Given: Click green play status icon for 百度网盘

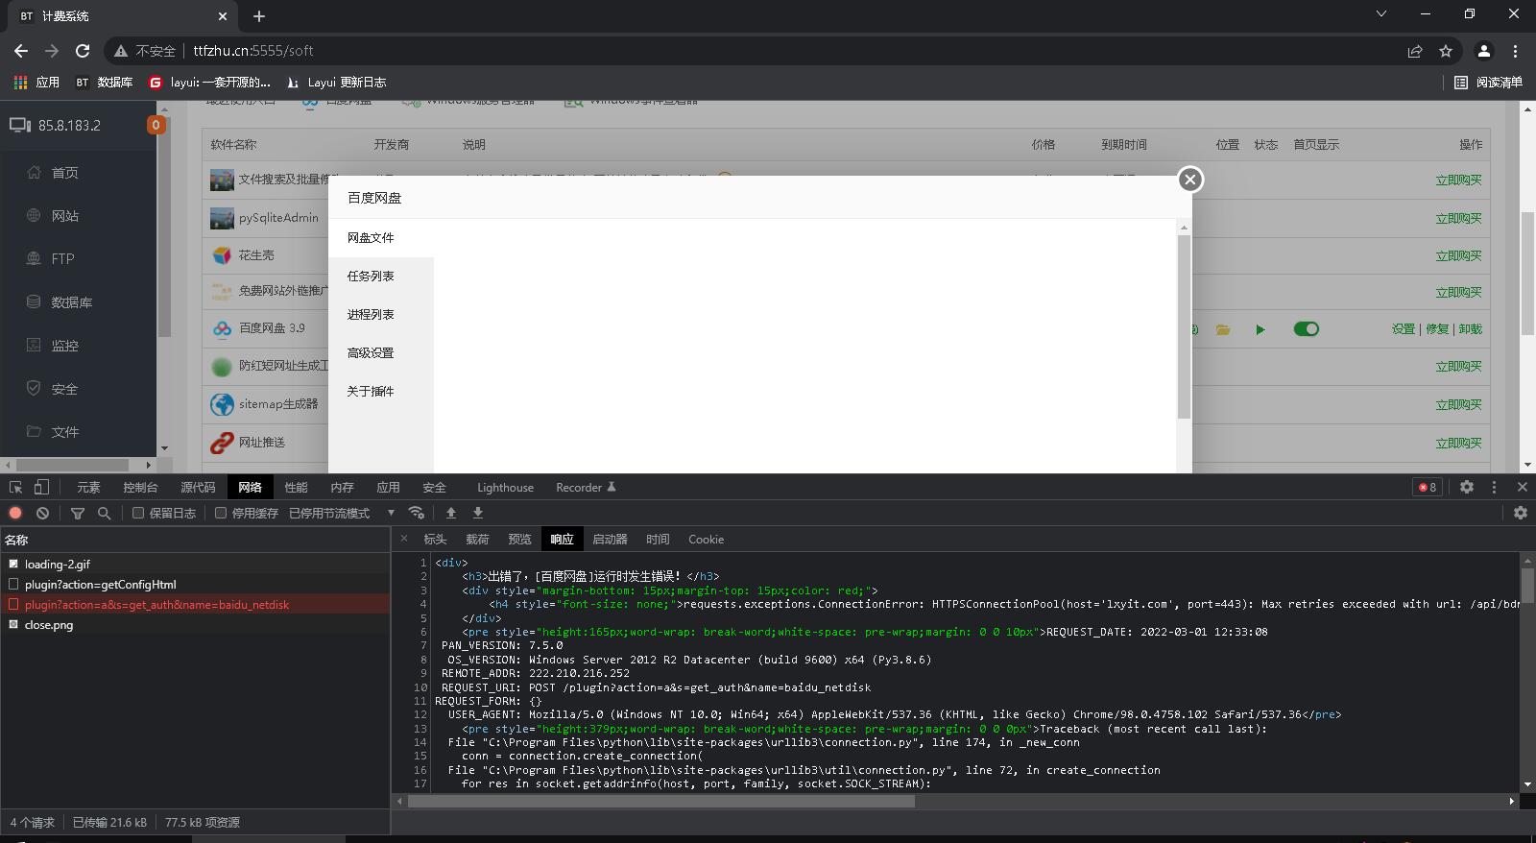Looking at the screenshot, I should [x=1260, y=329].
